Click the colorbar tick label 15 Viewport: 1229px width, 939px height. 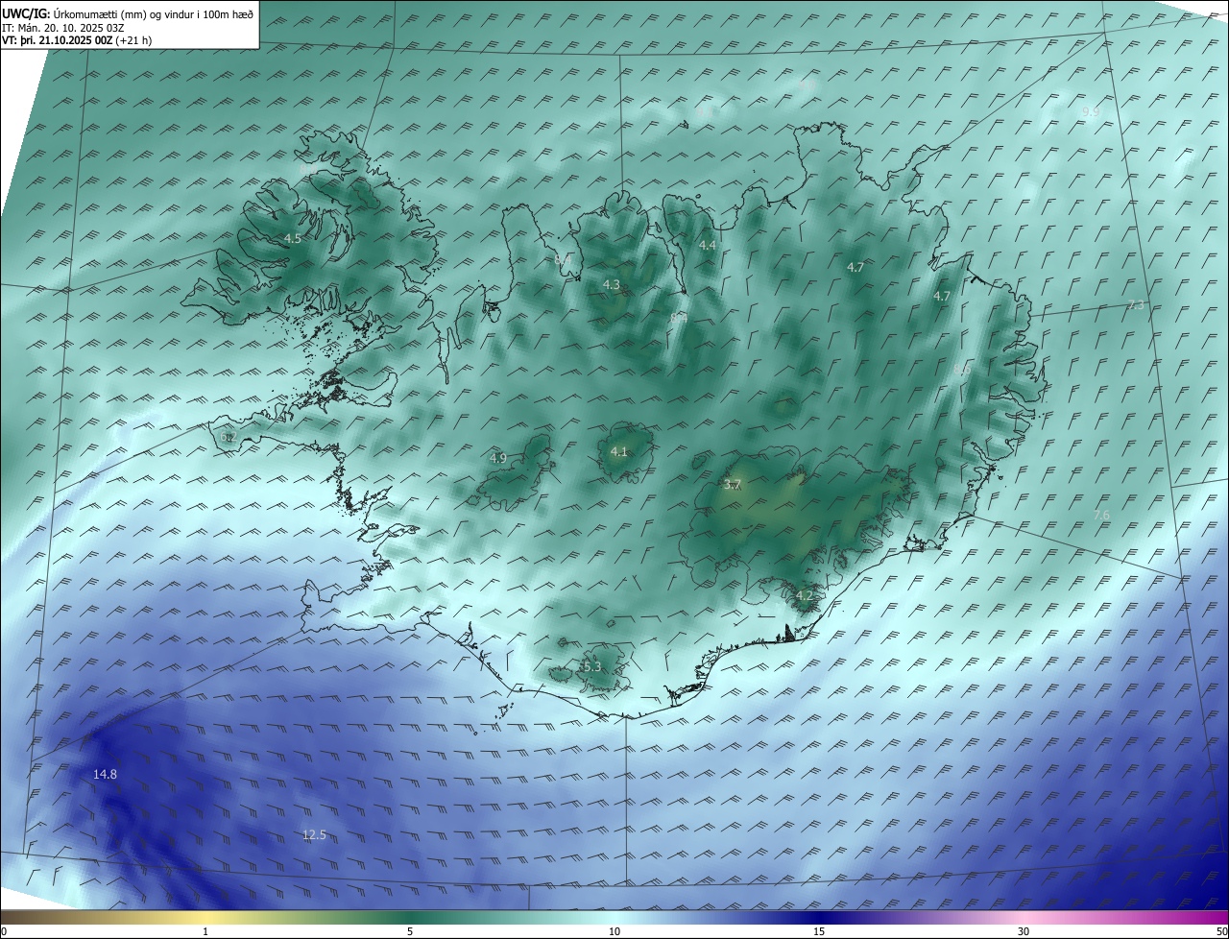coord(819,931)
